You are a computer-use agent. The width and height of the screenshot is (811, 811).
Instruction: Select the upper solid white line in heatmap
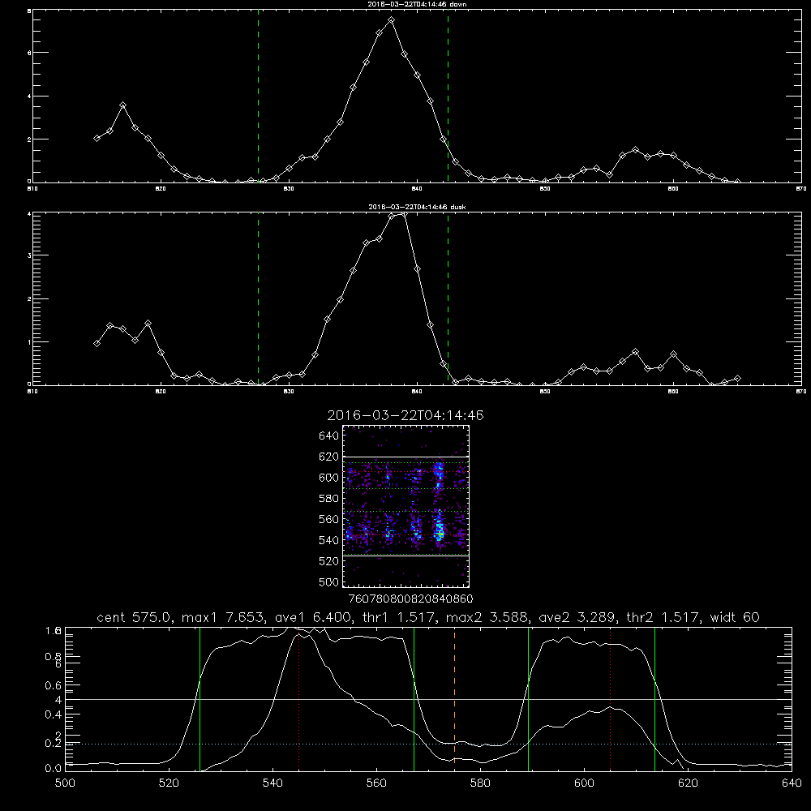[x=405, y=457]
